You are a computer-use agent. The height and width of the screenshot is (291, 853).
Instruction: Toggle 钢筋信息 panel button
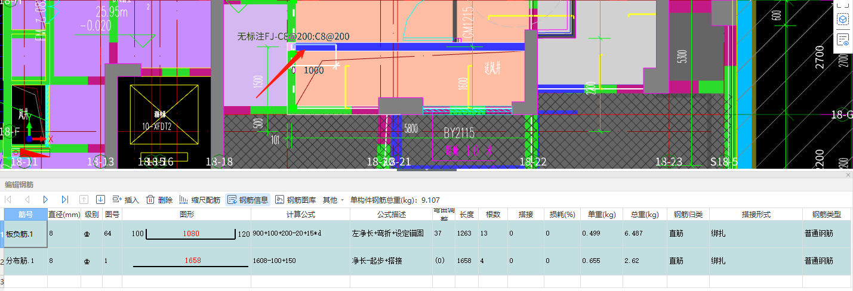coord(248,200)
